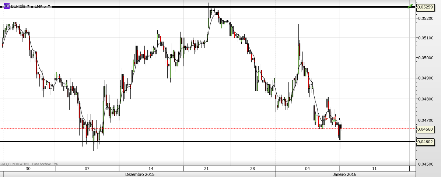This screenshot has width=441, height=177.
Task: Click the Janeiro 2016 month label
Action: click(344, 174)
